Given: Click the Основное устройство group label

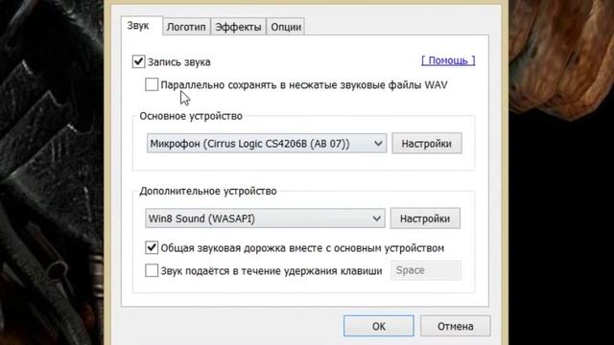Looking at the screenshot, I should [x=191, y=116].
